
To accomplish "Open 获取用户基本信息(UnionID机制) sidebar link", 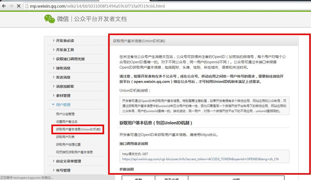I will click(78, 129).
